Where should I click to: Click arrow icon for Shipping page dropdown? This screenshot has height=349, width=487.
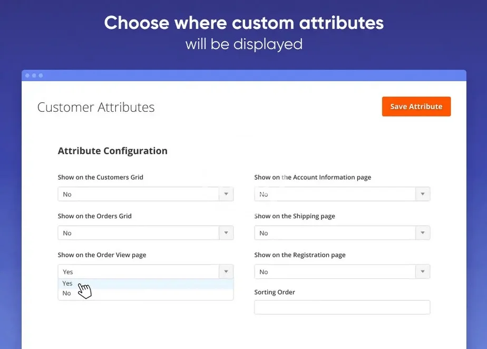[x=423, y=233]
